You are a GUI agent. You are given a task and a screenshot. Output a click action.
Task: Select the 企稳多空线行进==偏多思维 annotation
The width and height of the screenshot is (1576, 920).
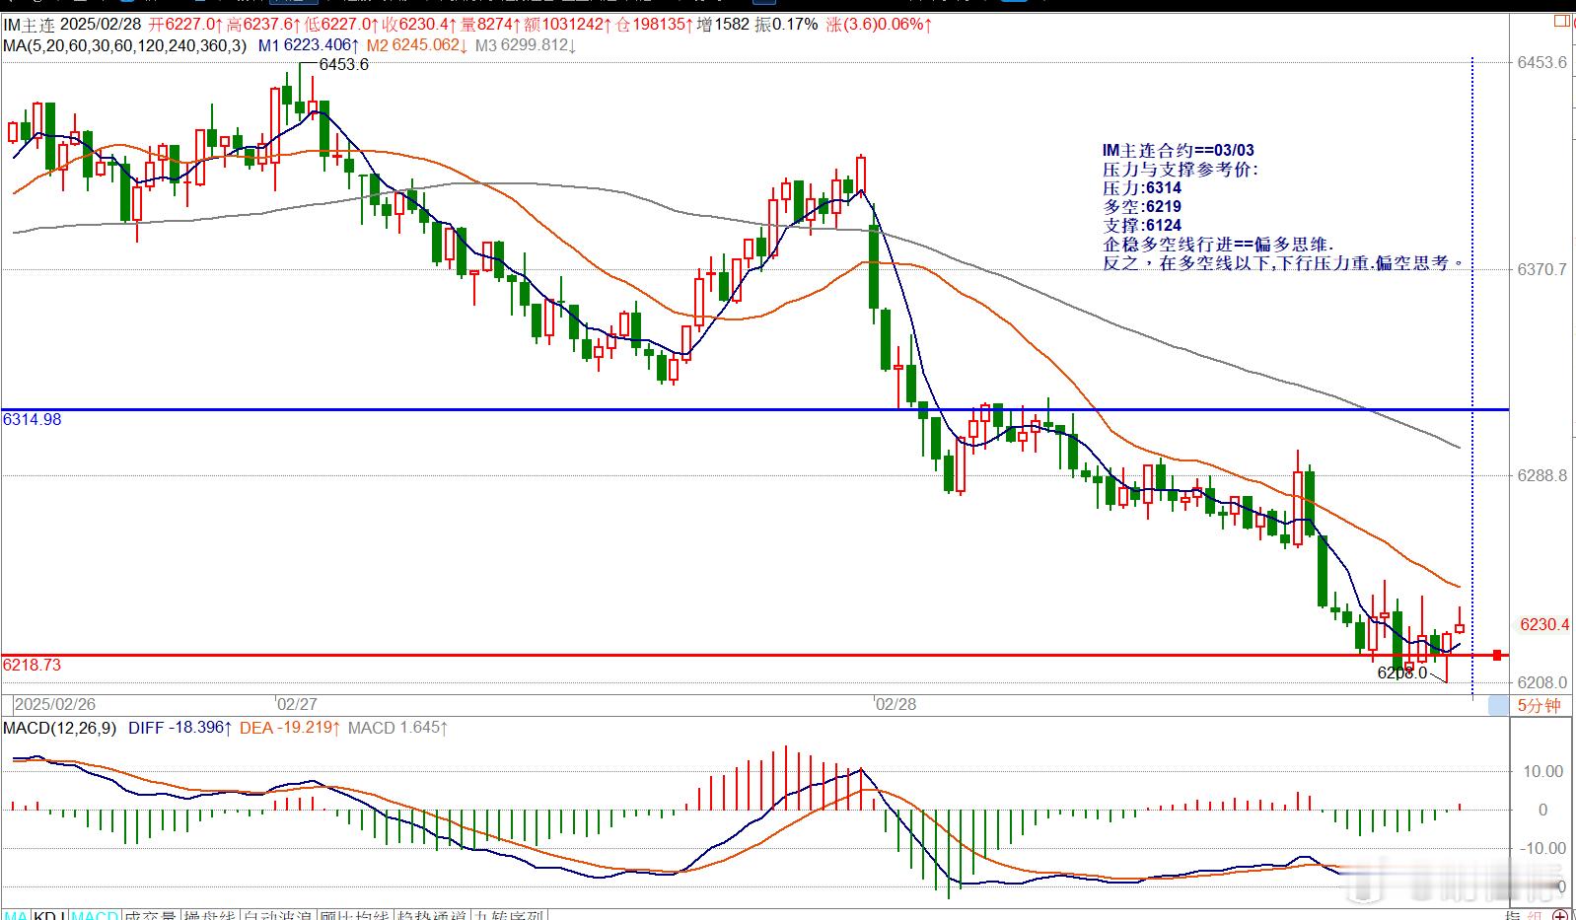coord(1218,245)
